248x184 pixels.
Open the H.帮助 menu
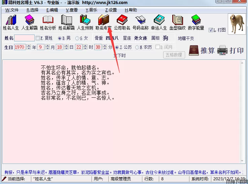(131, 10)
